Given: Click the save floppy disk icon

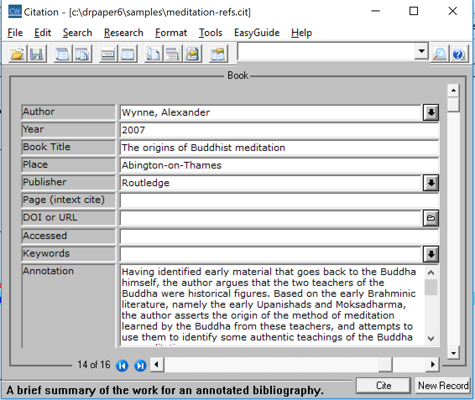Looking at the screenshot, I should pyautogui.click(x=36, y=54).
